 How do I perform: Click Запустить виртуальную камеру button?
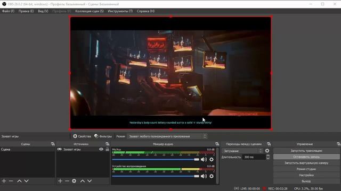[x=306, y=163]
